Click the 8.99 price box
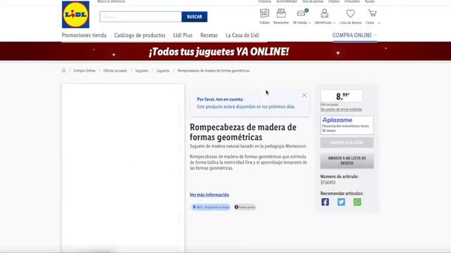 tap(342, 96)
